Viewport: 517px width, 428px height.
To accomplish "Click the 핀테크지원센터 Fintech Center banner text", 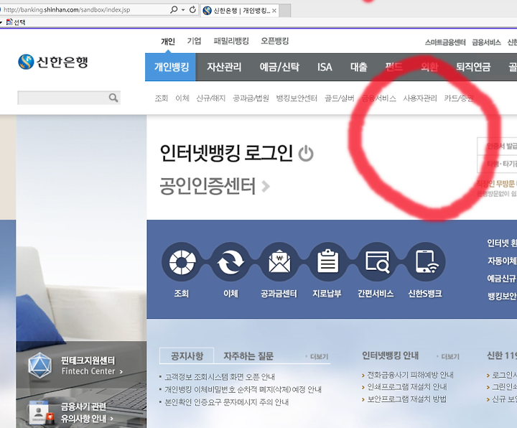I will 92,366.
